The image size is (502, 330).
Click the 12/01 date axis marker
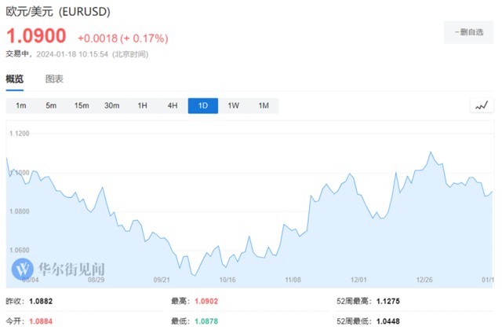coord(360,279)
